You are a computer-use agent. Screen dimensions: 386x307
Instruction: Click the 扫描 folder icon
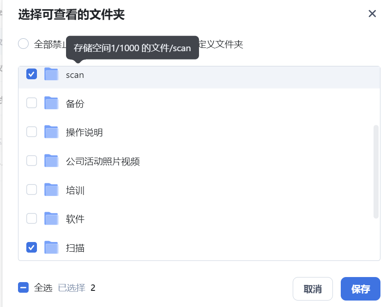click(x=51, y=247)
